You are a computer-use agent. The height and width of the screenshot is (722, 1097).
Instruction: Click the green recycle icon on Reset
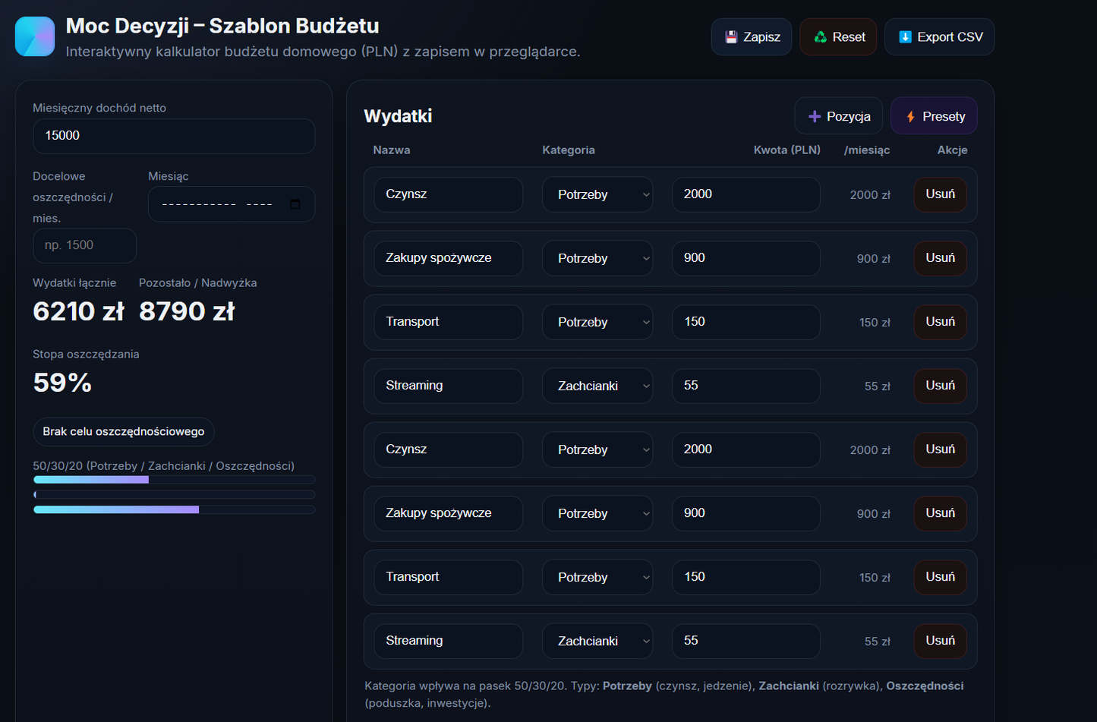(820, 37)
